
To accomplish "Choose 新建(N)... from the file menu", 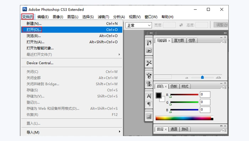I will (x=71, y=24).
